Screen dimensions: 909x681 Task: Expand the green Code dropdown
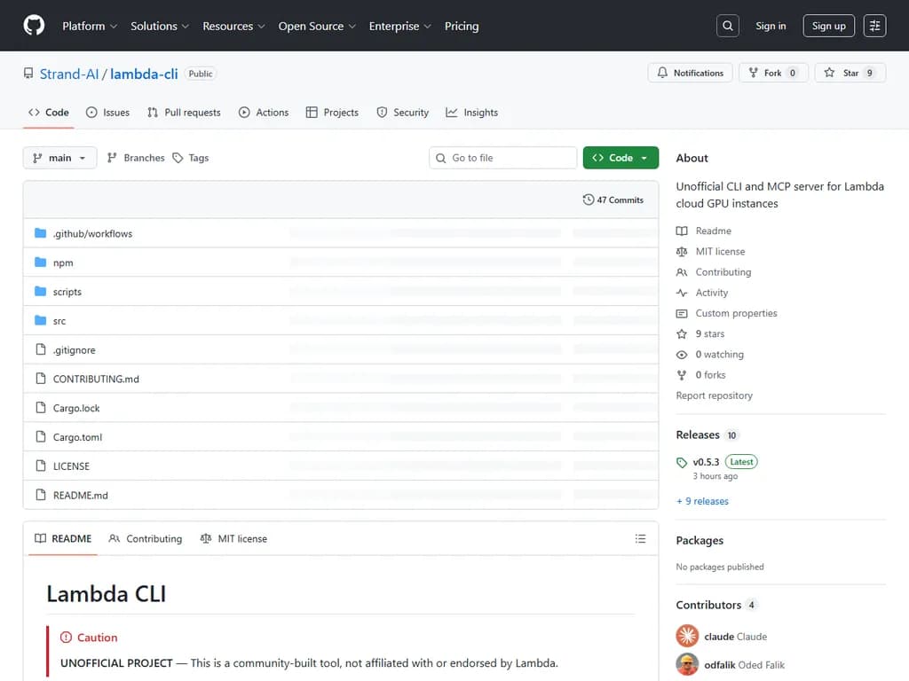(x=620, y=158)
